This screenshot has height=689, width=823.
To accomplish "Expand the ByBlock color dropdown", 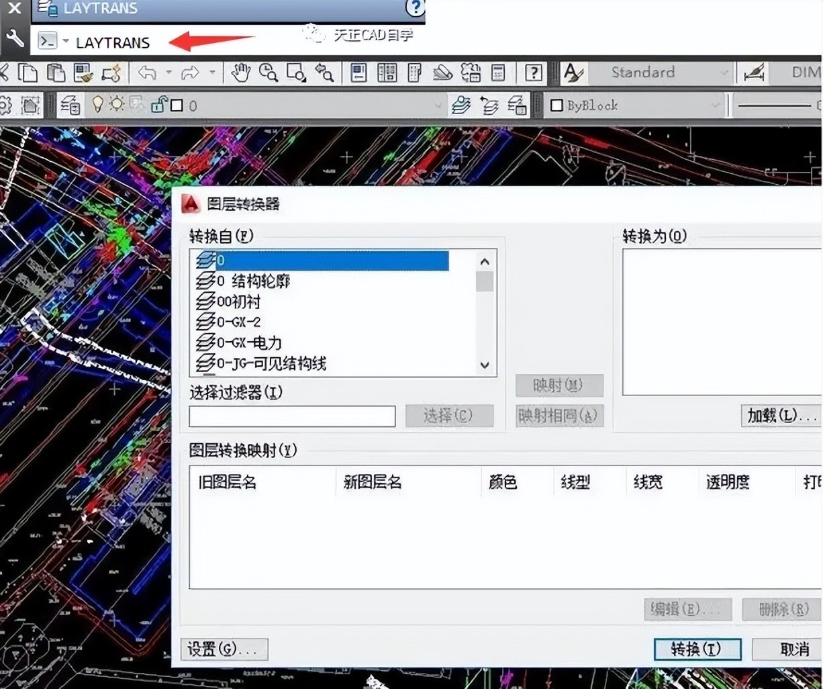I will [x=714, y=105].
